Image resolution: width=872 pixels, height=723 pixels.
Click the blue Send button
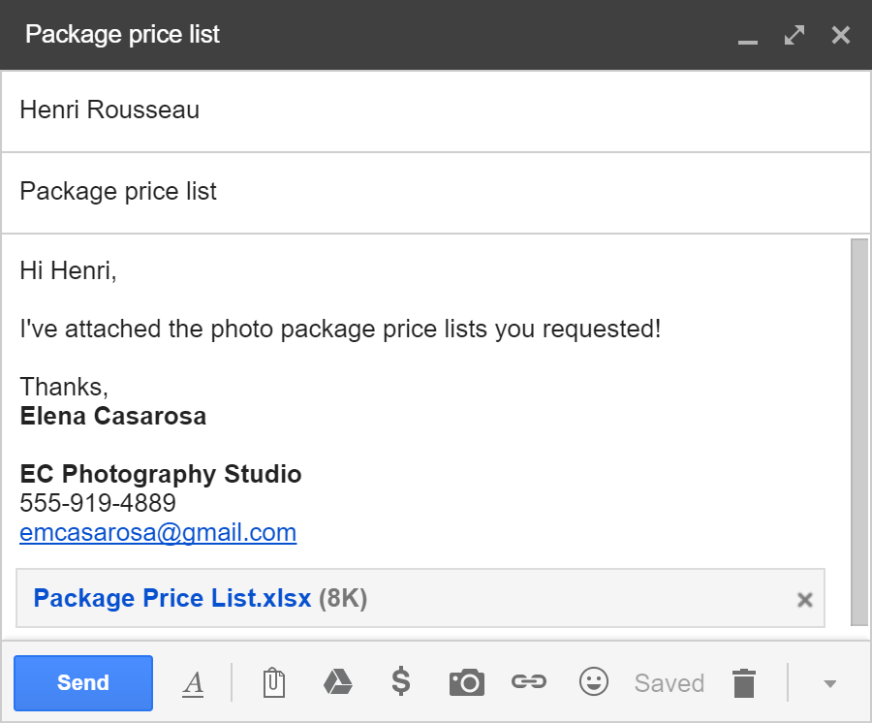pos(83,682)
